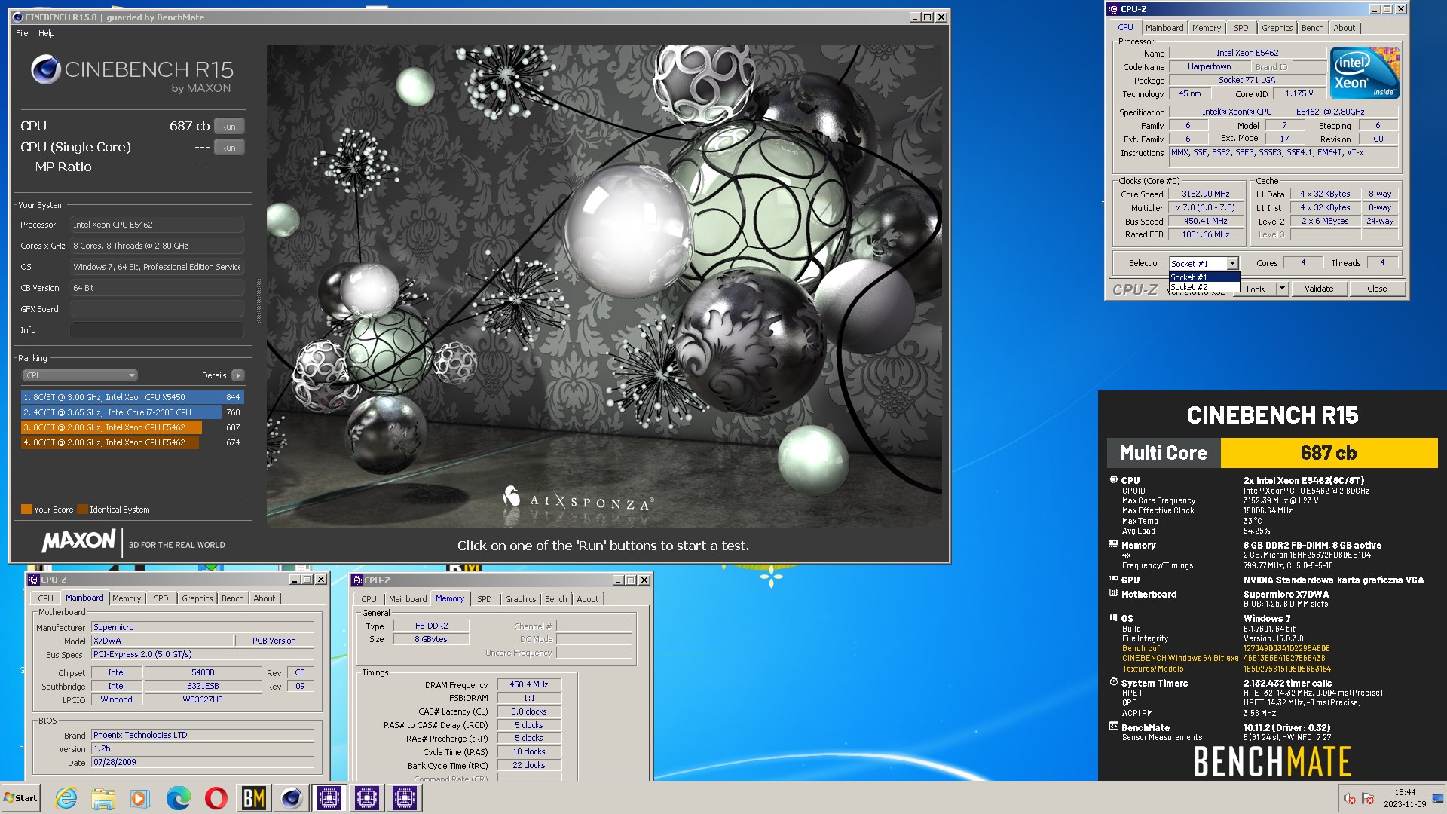Viewport: 1447px width, 814px height.
Task: Click the Cinebench R15.0 title bar icon
Action: [x=17, y=17]
